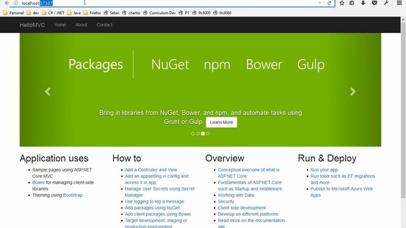406x228 pixels.
Task: Select the second carousel indicator dot
Action: [x=198, y=134]
